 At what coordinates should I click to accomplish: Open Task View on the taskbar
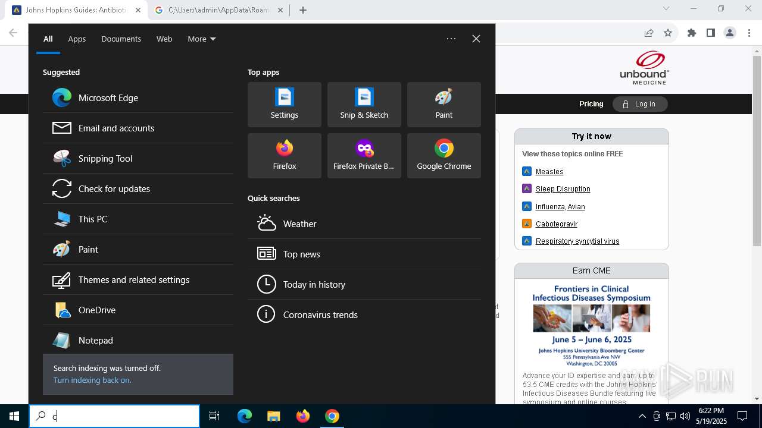pos(214,416)
